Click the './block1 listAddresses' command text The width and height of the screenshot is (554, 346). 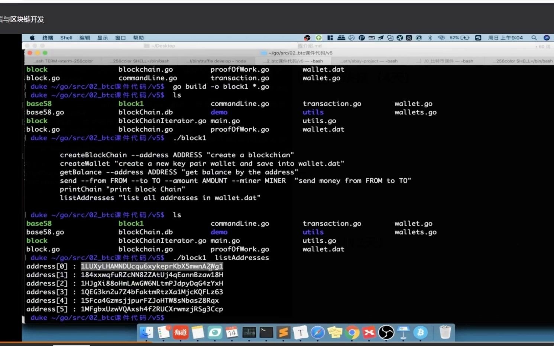coord(221,258)
